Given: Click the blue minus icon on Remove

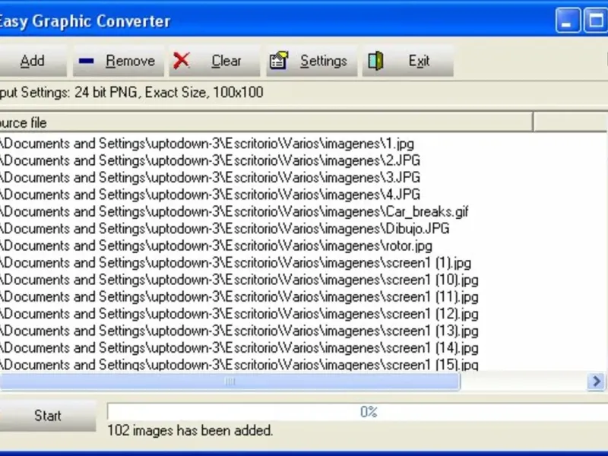Looking at the screenshot, I should pyautogui.click(x=86, y=61).
